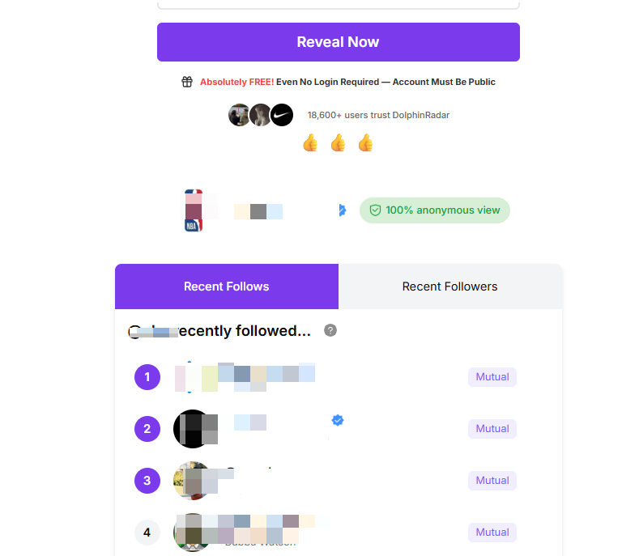Click the shield icon in the anonymous view badge
This screenshot has height=556, width=622.
point(375,210)
